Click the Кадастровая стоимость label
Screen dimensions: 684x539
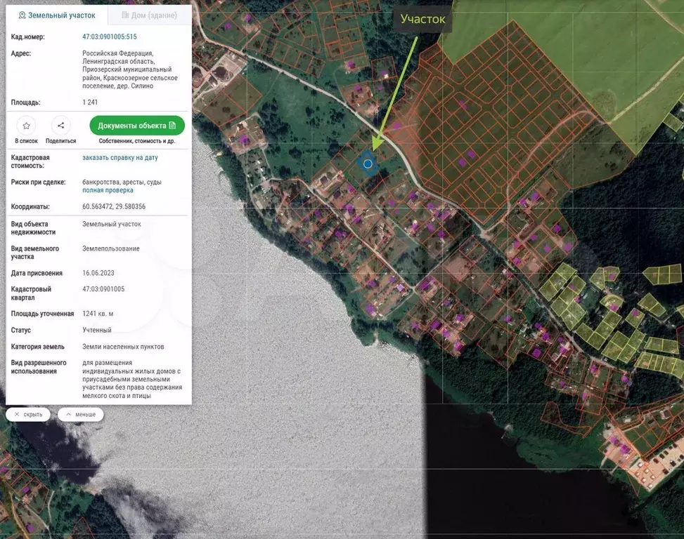[x=30, y=161]
